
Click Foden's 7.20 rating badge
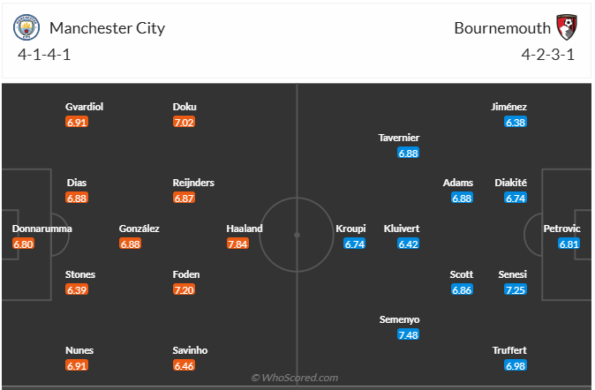click(185, 289)
